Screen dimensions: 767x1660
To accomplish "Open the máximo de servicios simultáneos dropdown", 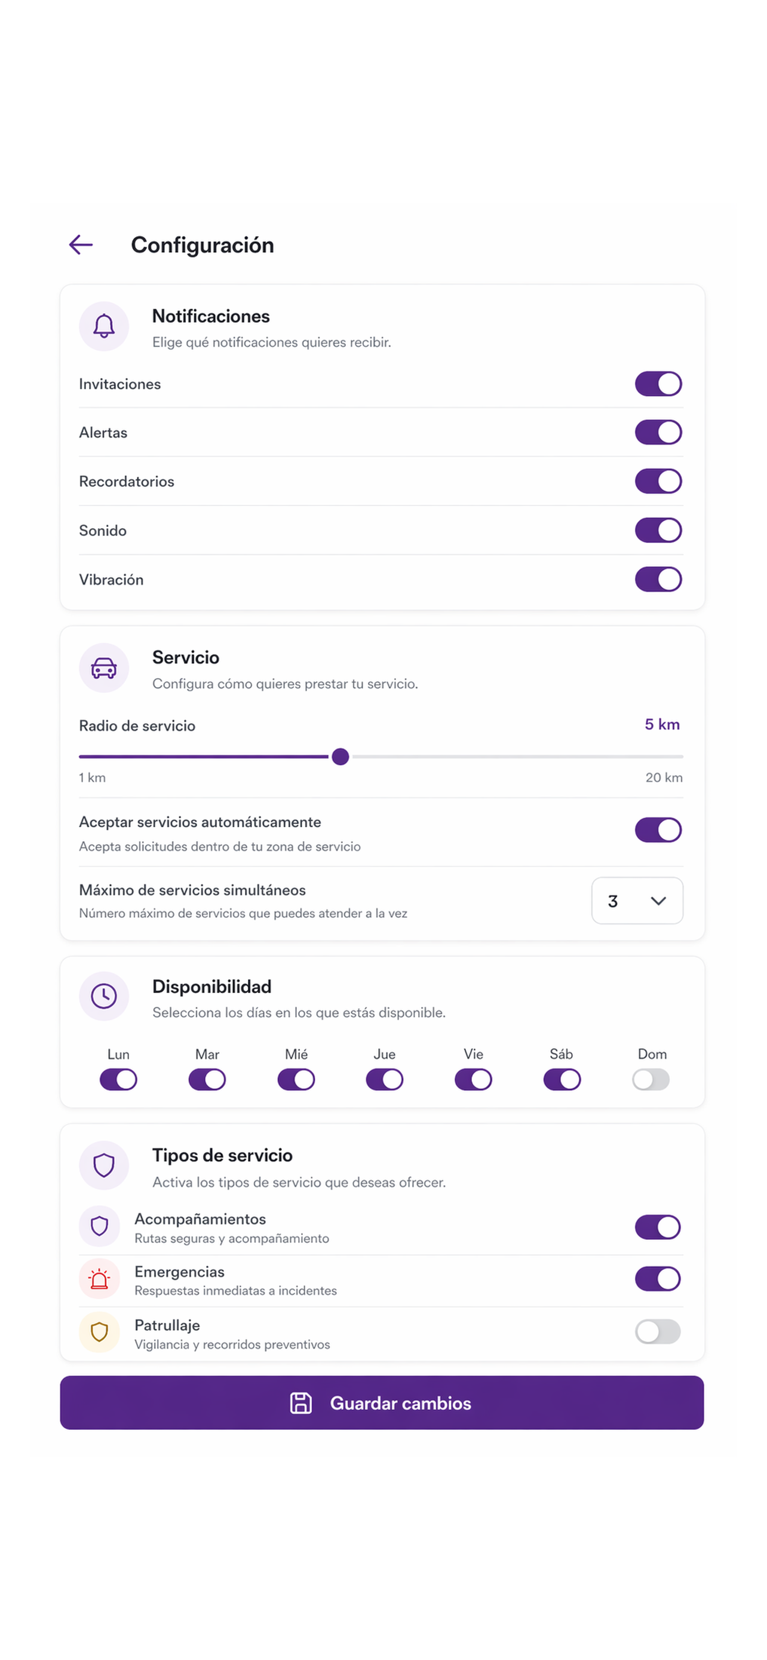I will 637,901.
